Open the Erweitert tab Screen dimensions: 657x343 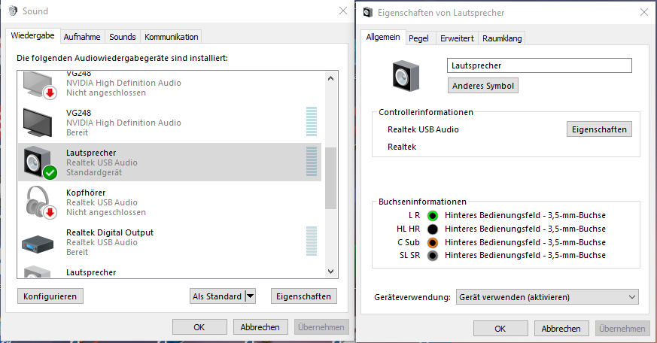[457, 38]
